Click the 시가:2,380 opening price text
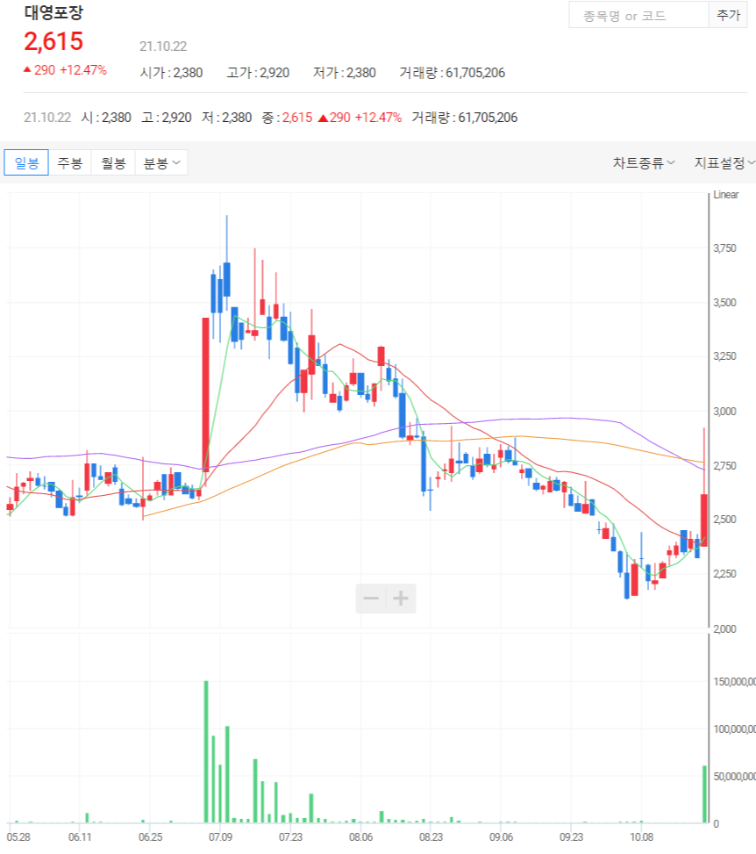 tap(171, 73)
